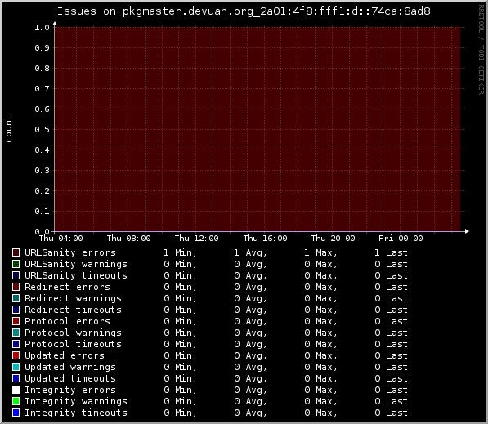488x424 pixels.
Task: Click the Redirect warnings teal swatch
Action: click(x=16, y=298)
